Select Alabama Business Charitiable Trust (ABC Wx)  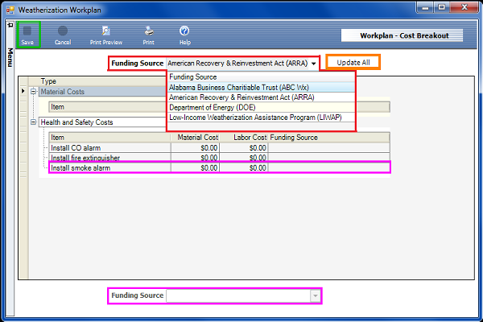[261, 87]
